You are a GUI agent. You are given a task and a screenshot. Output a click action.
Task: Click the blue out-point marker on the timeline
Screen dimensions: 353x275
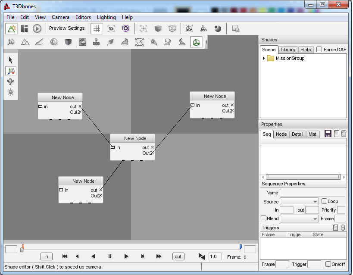click(x=241, y=247)
